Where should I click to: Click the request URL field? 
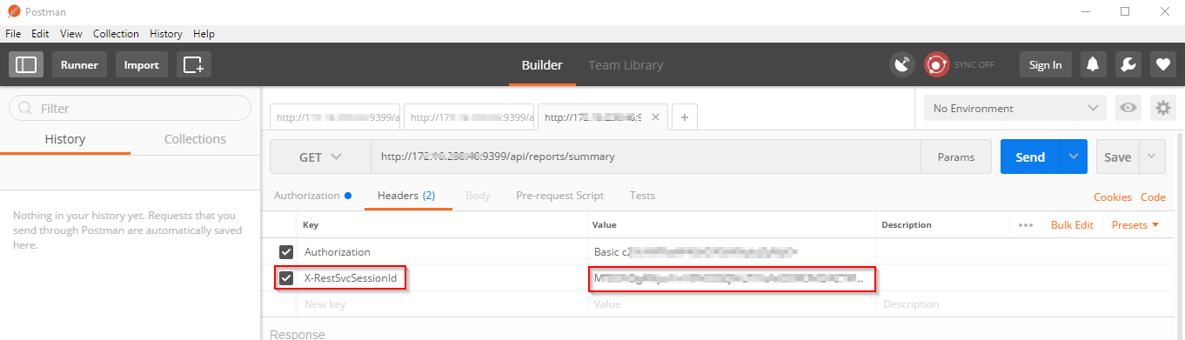point(646,157)
